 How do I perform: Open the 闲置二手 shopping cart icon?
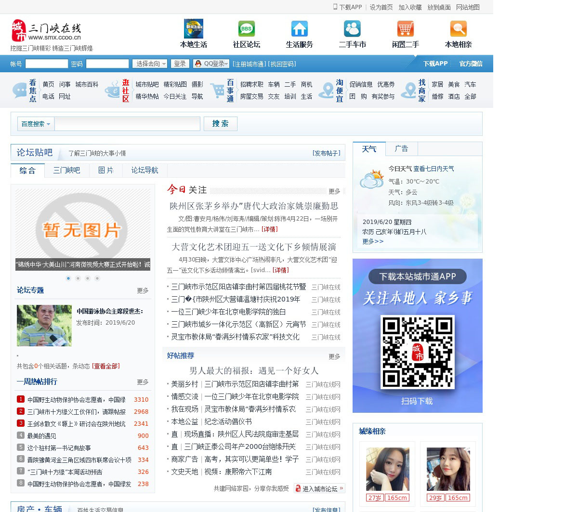pyautogui.click(x=405, y=29)
